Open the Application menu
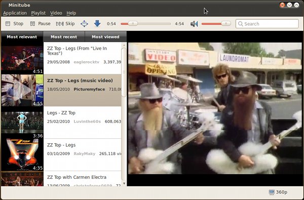The height and width of the screenshot is (200, 304). [x=15, y=13]
